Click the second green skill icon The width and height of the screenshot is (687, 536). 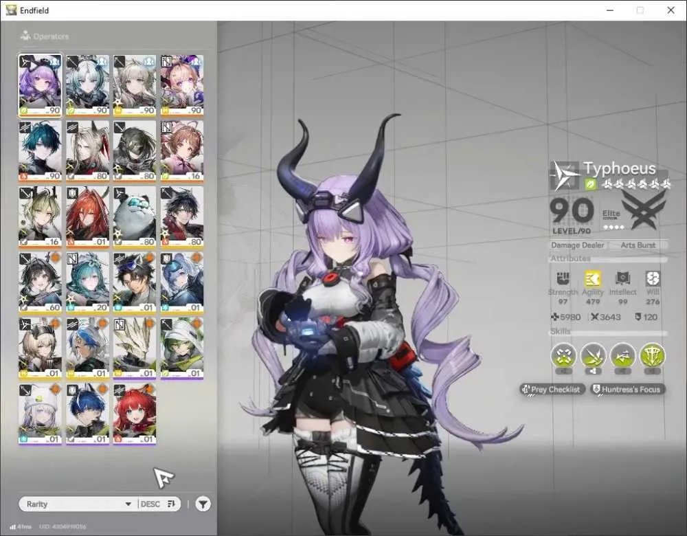click(x=594, y=355)
